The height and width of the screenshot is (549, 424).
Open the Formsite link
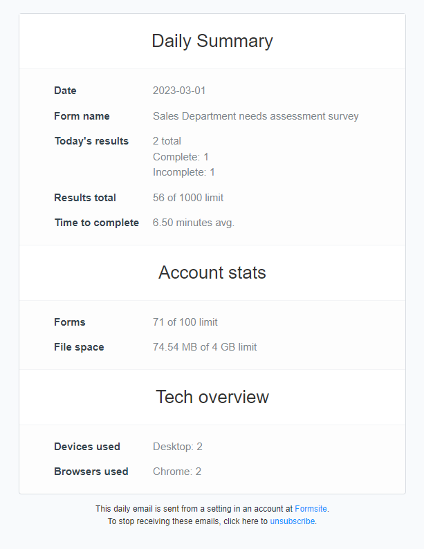click(311, 509)
